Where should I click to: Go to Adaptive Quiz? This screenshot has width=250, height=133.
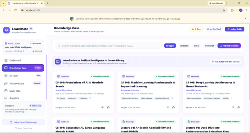(23, 83)
